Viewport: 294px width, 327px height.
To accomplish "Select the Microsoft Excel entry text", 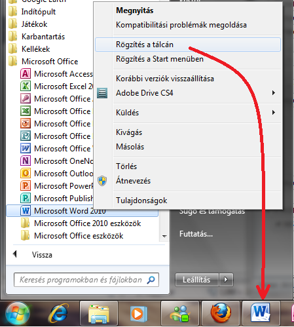I will coord(64,87).
